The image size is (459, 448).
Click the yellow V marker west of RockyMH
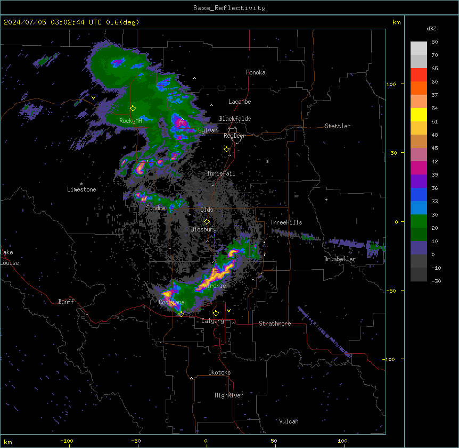[x=93, y=98]
